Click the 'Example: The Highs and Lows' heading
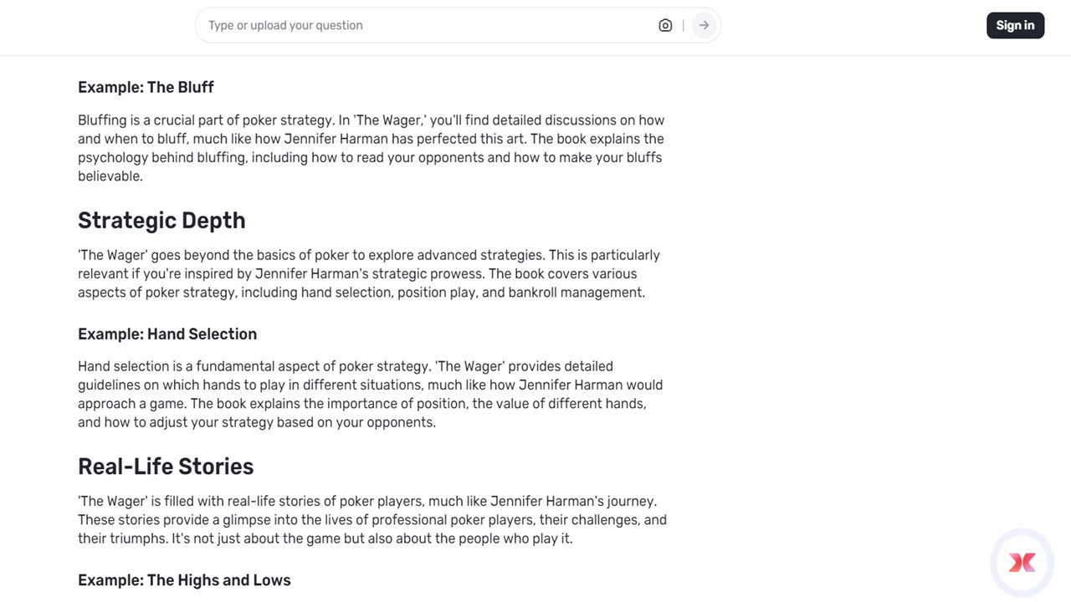The width and height of the screenshot is (1071, 602). (184, 580)
